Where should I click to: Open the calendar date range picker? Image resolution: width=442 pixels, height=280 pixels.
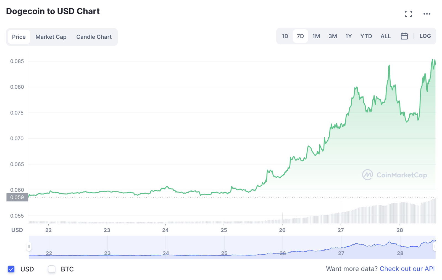point(404,36)
